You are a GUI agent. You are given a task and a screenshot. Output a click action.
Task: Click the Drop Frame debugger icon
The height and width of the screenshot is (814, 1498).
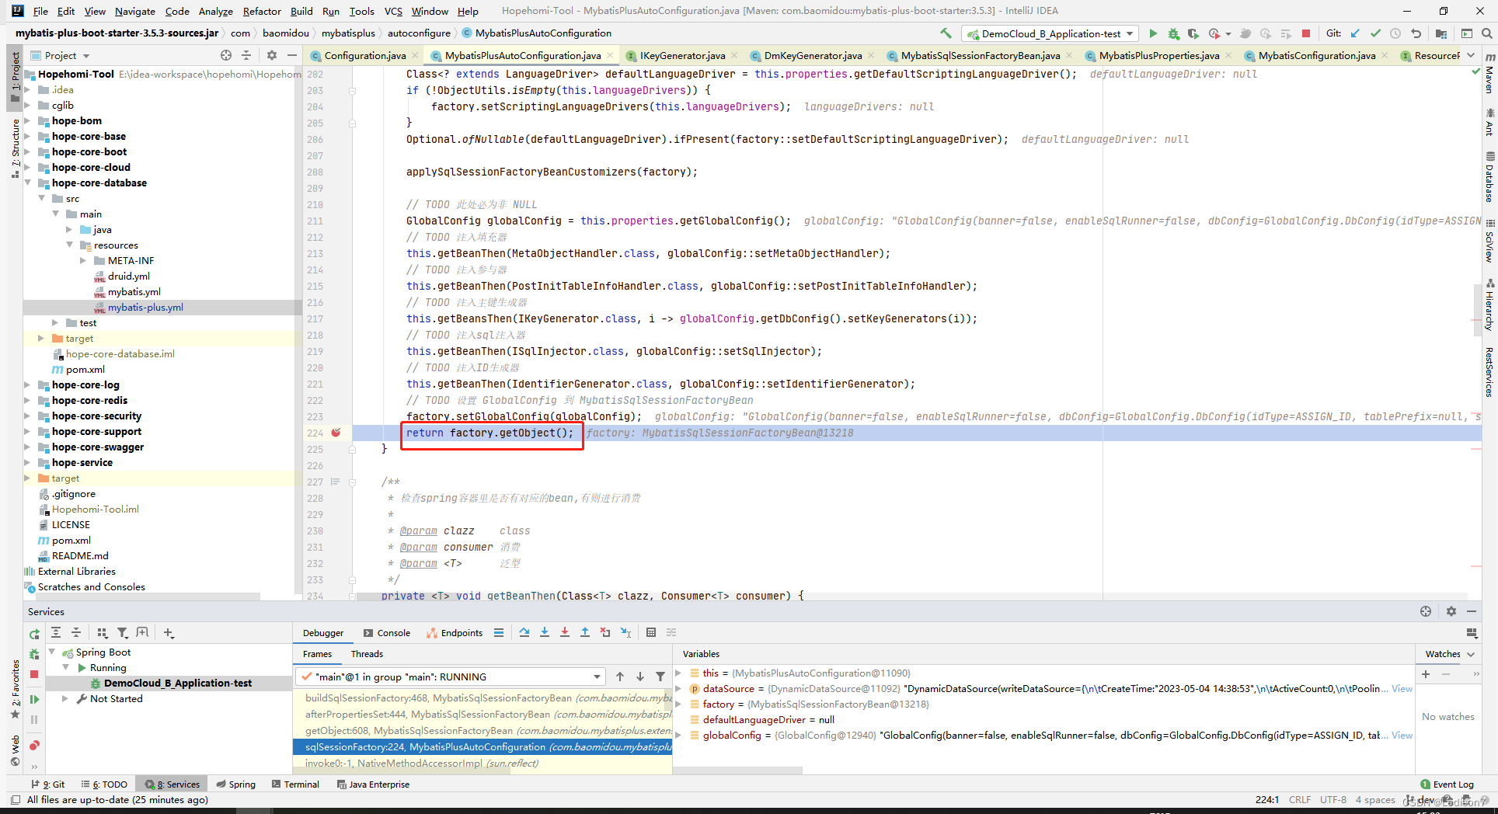(605, 632)
